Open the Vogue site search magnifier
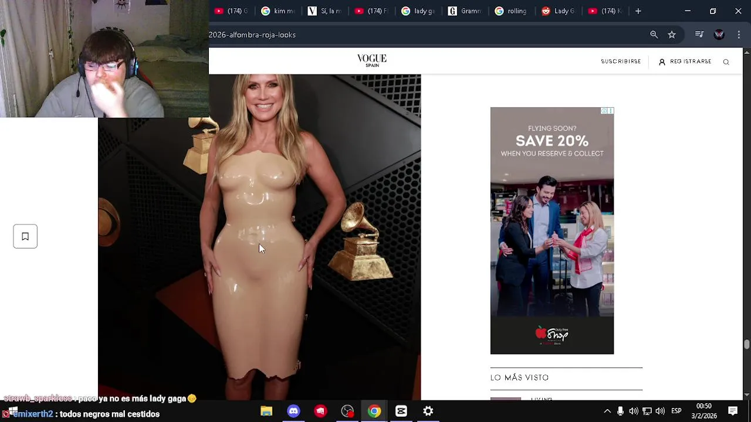751x422 pixels. point(726,62)
